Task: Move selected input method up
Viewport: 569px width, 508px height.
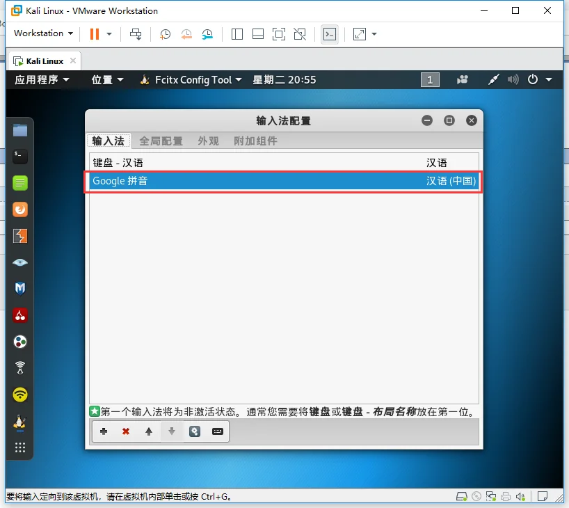Action: click(149, 431)
